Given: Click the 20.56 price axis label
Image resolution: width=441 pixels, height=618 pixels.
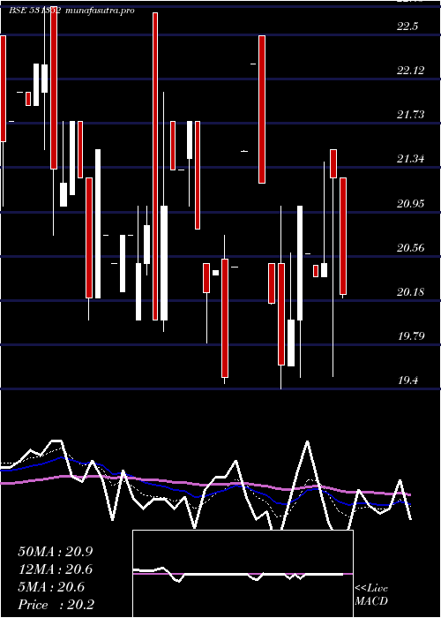Looking at the screenshot, I should pos(411,248).
